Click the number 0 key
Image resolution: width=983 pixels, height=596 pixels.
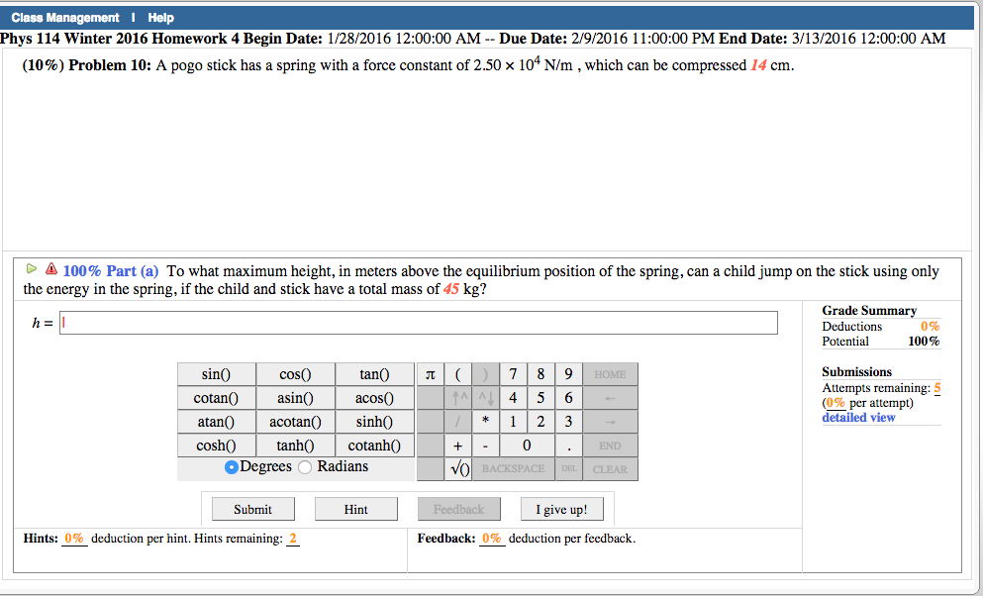[x=527, y=446]
